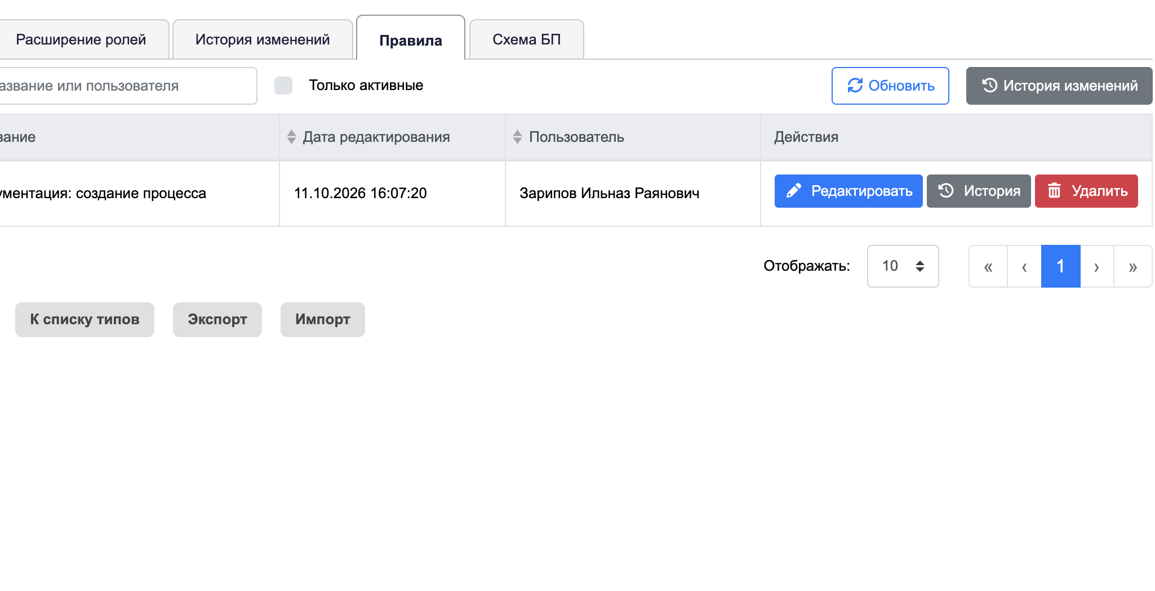Image resolution: width=1155 pixels, height=591 pixels.
Task: Click Редактировать button for Зарипов row
Action: click(x=848, y=191)
